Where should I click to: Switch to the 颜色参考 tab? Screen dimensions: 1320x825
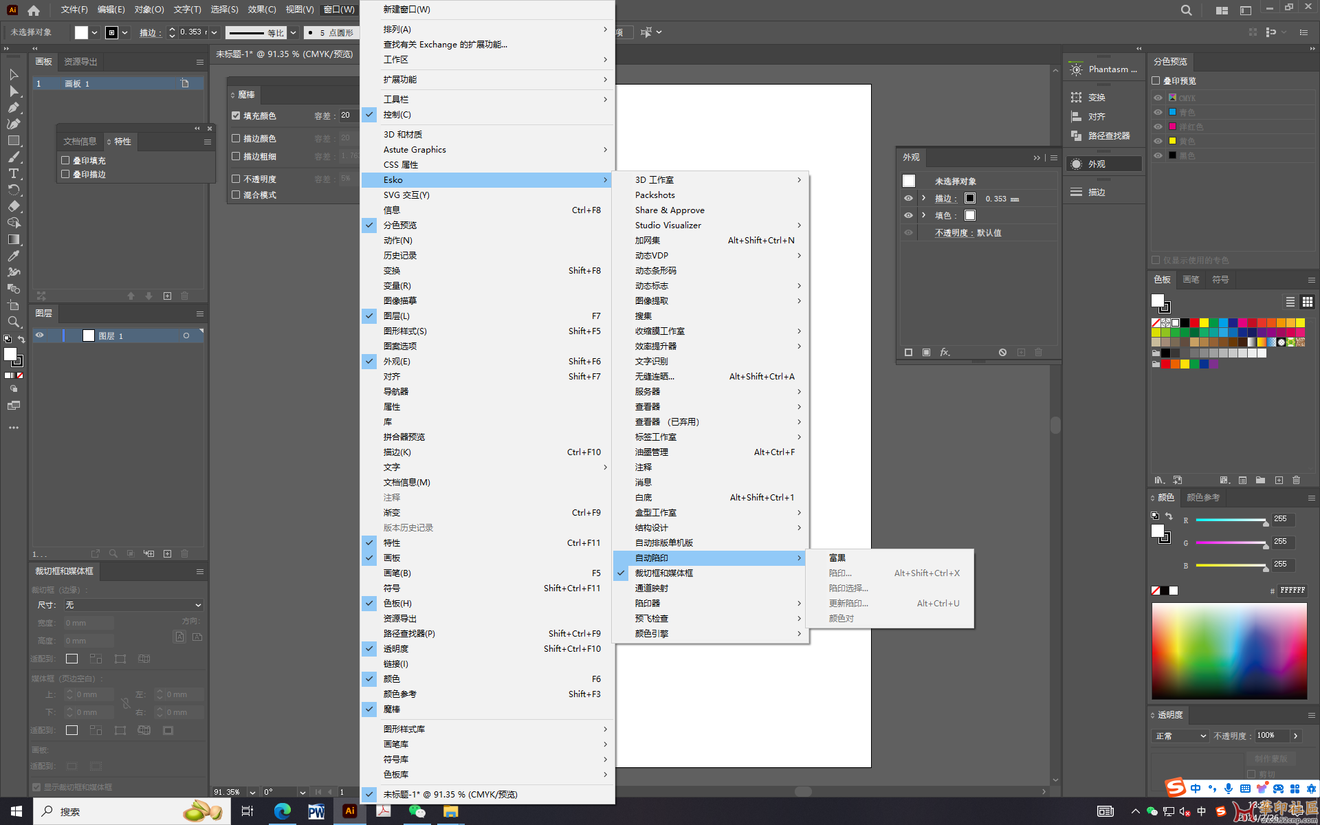click(x=1202, y=498)
